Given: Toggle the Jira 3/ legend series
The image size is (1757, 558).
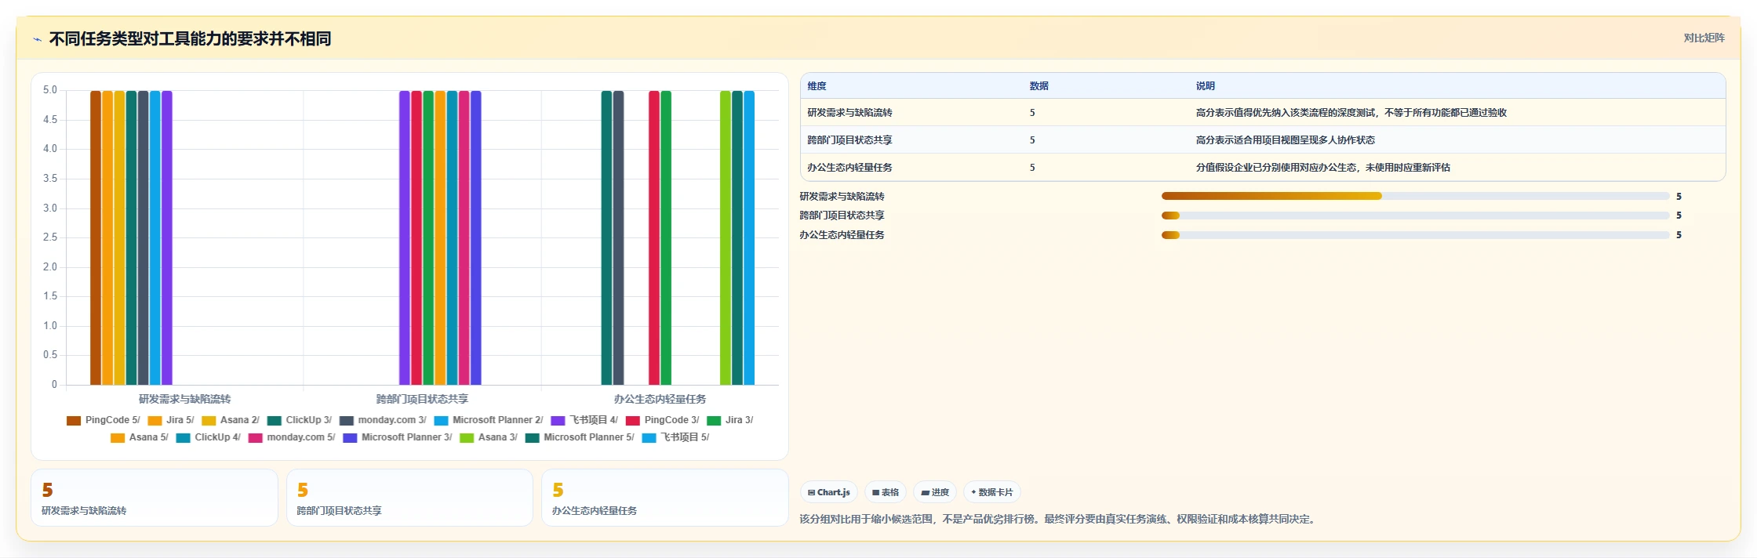Looking at the screenshot, I should [729, 420].
